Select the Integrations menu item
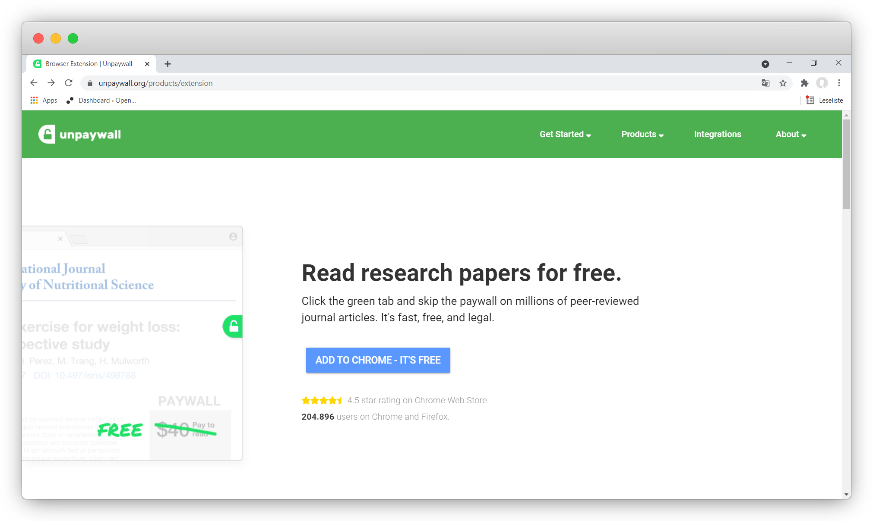This screenshot has width=873, height=521. 718,134
